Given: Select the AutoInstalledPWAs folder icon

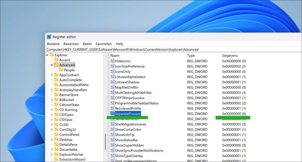Looking at the screenshot, I should [x=56, y=85].
